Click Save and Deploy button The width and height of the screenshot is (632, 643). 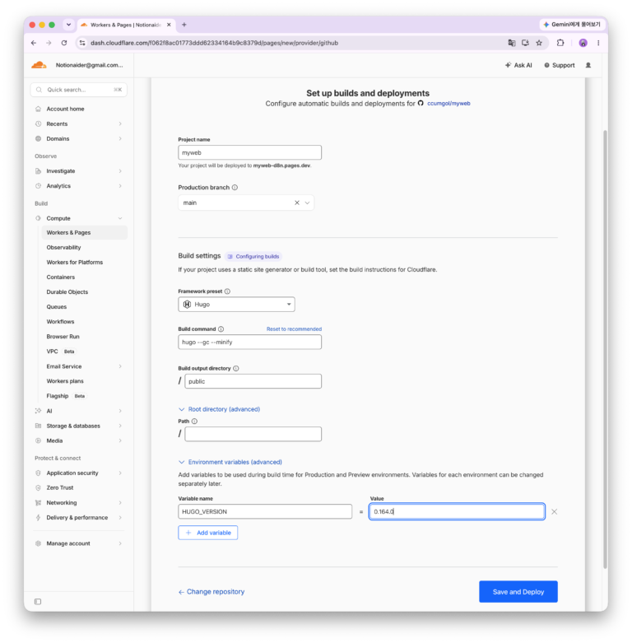pos(518,592)
